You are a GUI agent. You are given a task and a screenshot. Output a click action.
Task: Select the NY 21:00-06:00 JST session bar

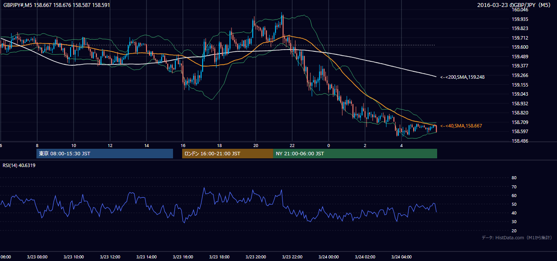tap(355, 154)
